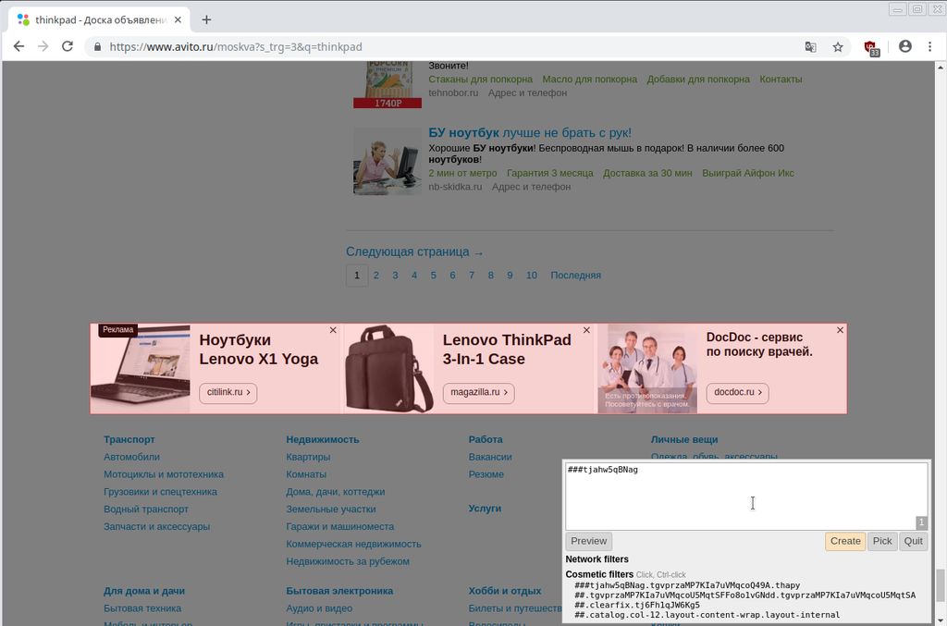Viewport: 947px width, 626px height.
Task: Open the 'Услуги' category
Action: click(x=485, y=509)
